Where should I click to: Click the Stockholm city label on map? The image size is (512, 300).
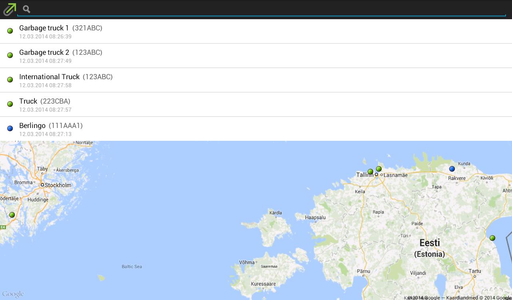58,185
